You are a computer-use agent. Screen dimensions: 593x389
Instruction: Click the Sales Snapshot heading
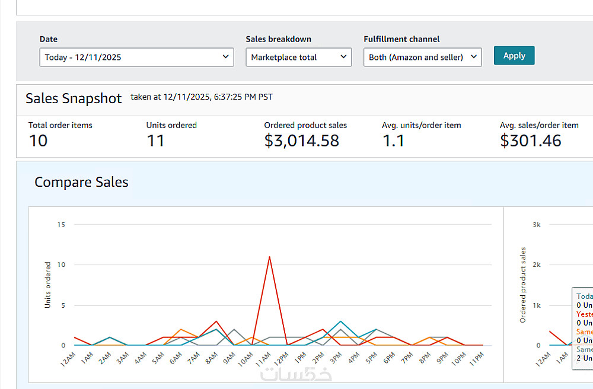click(x=74, y=98)
